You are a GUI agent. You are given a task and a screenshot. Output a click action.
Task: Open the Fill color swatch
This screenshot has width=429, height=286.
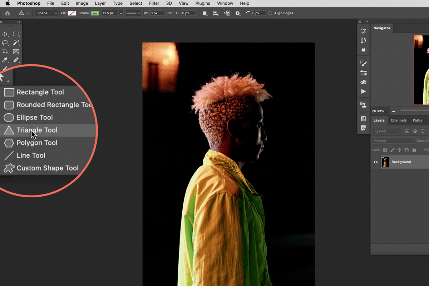(72, 13)
